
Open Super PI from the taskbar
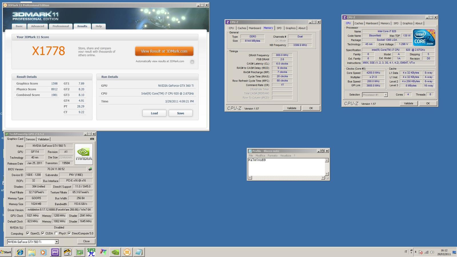pyautogui.click(x=91, y=252)
